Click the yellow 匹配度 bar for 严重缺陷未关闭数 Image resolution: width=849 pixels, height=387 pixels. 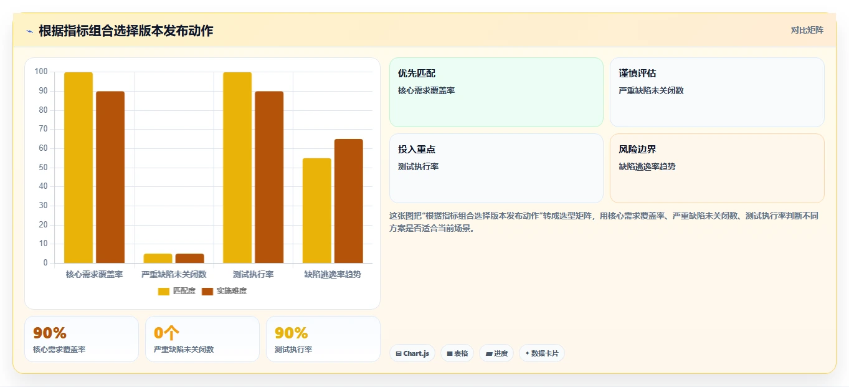coord(158,258)
